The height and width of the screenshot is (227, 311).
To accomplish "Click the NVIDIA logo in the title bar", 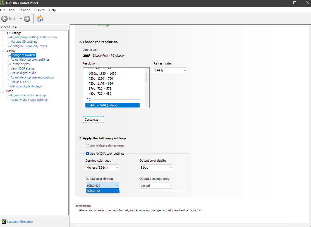I will tap(3, 3).
